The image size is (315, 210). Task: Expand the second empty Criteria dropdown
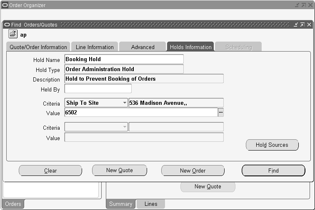tap(125, 127)
